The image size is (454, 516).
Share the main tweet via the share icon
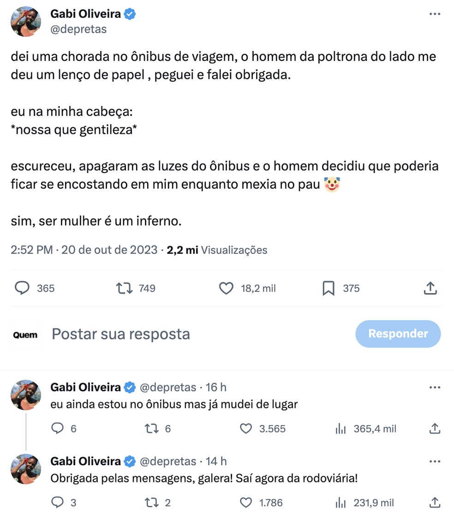click(x=430, y=288)
